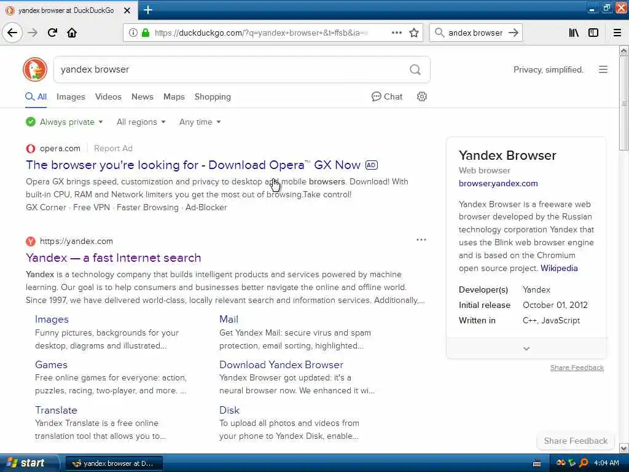Open Download Yandex Browser sitelink
The width and height of the screenshot is (629, 472).
tap(281, 365)
